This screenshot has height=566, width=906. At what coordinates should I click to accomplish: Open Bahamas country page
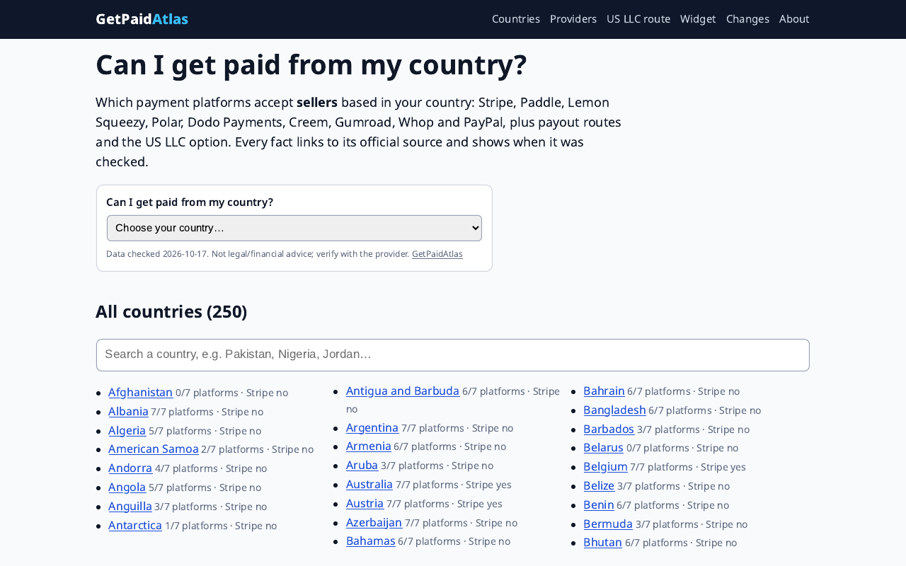tap(371, 541)
